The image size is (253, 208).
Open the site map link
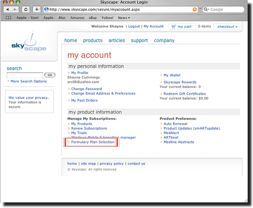tap(88, 164)
